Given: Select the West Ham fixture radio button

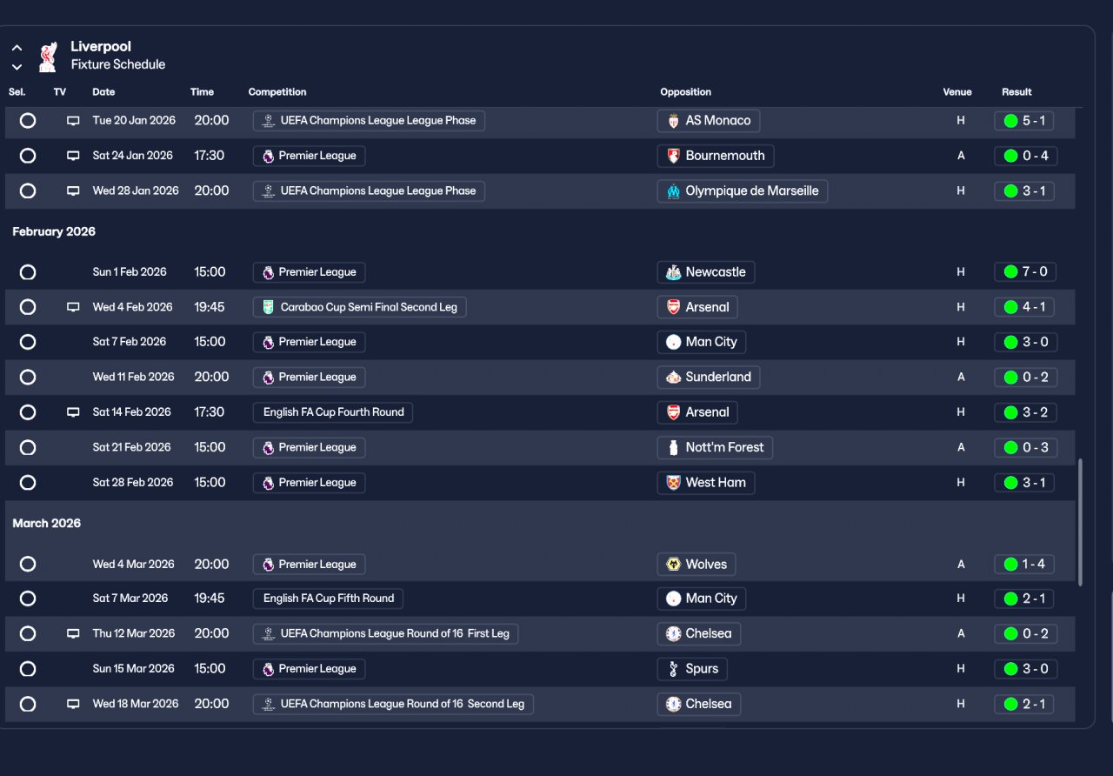Looking at the screenshot, I should tap(28, 483).
